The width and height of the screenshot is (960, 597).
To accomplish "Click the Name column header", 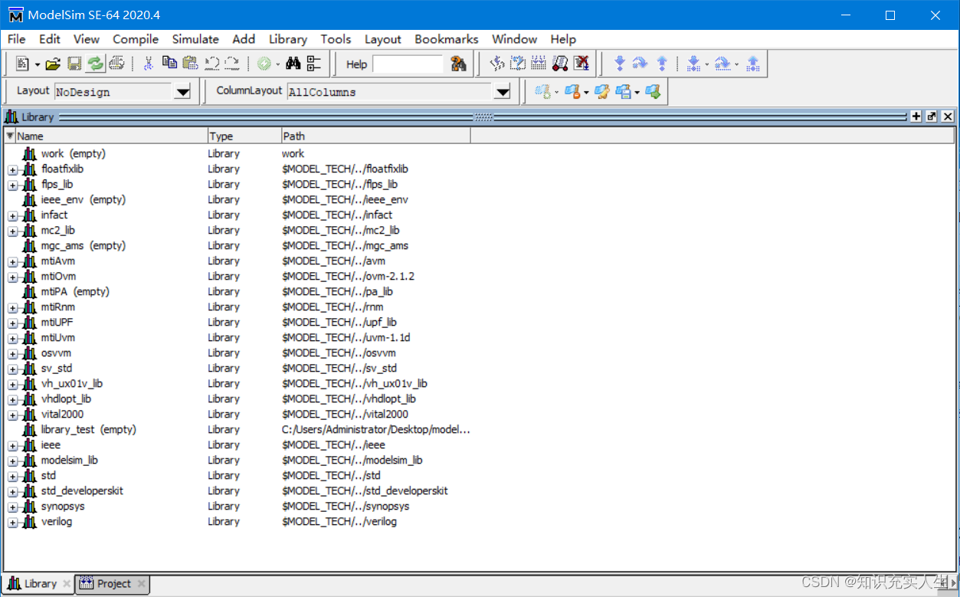I will pyautogui.click(x=111, y=136).
